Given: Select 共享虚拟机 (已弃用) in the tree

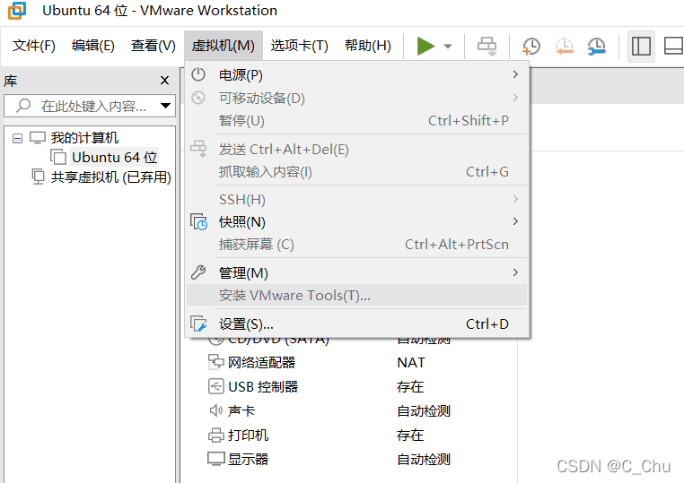Looking at the screenshot, I should pyautogui.click(x=110, y=177).
